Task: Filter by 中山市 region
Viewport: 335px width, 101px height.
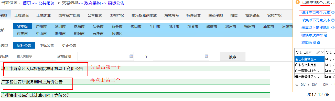Action: (41, 34)
